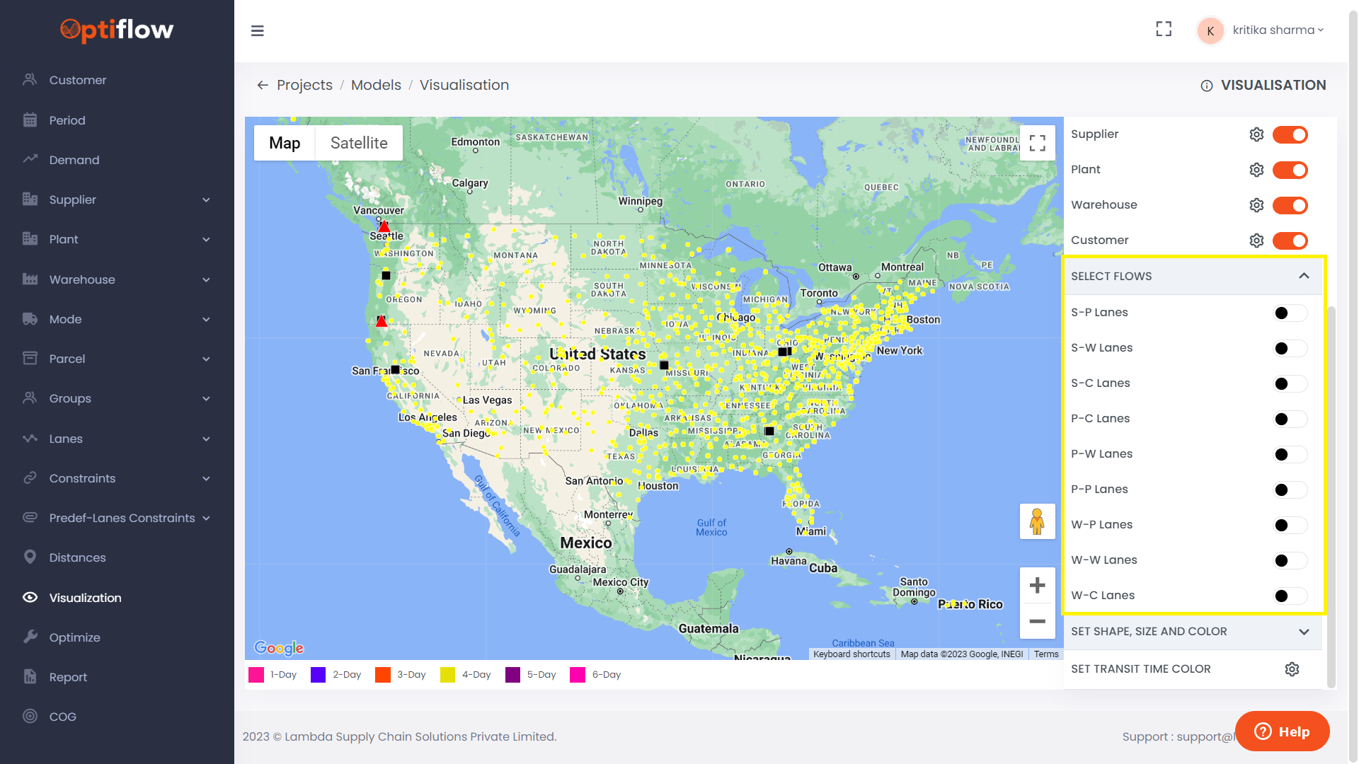Enter map fullscreen view
Image resolution: width=1359 pixels, height=764 pixels.
pyautogui.click(x=1037, y=143)
